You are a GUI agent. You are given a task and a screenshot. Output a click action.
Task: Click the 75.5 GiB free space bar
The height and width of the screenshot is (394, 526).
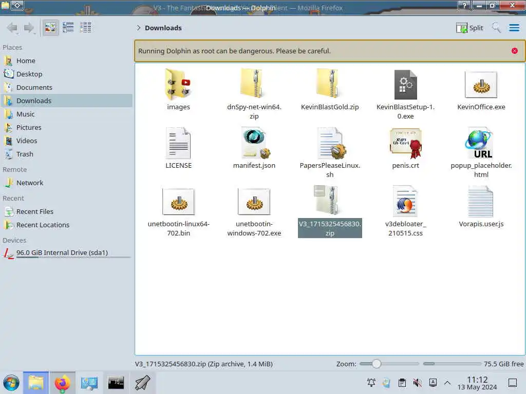[x=452, y=364]
